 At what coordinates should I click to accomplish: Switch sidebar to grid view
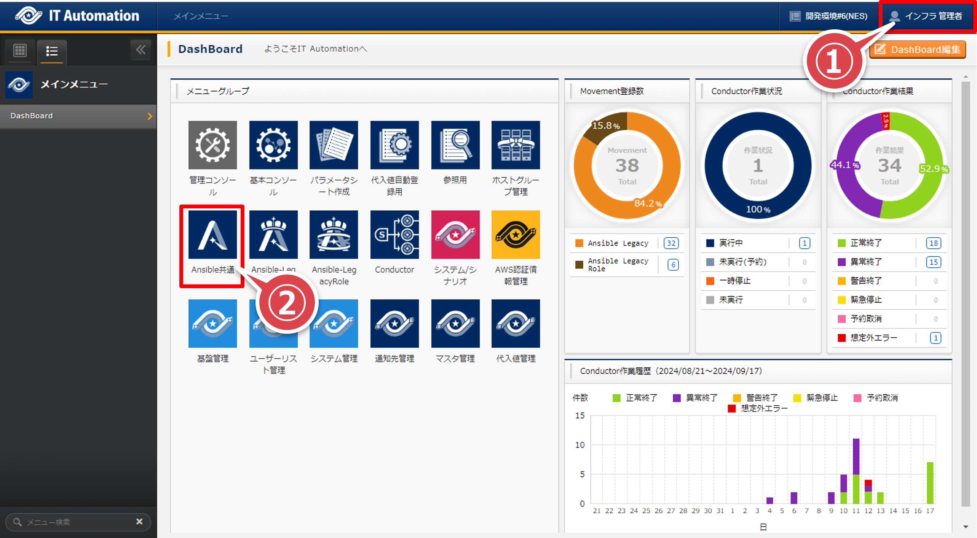20,50
